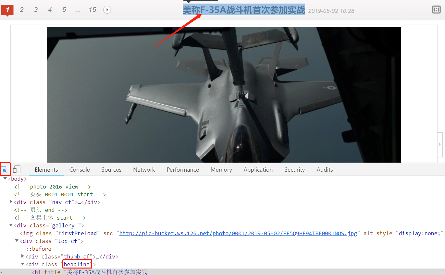
Task: Click the F-35A headline title text
Action: 244,10
